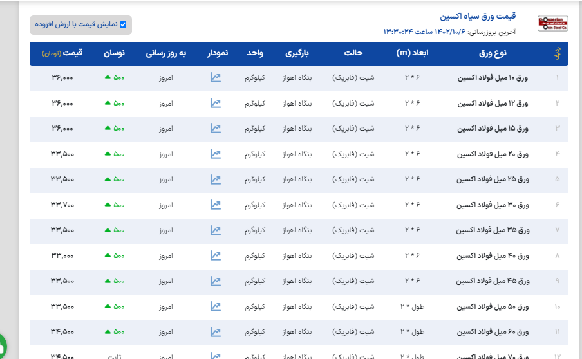Open chart icon for ورق 30 میل row

pos(216,205)
